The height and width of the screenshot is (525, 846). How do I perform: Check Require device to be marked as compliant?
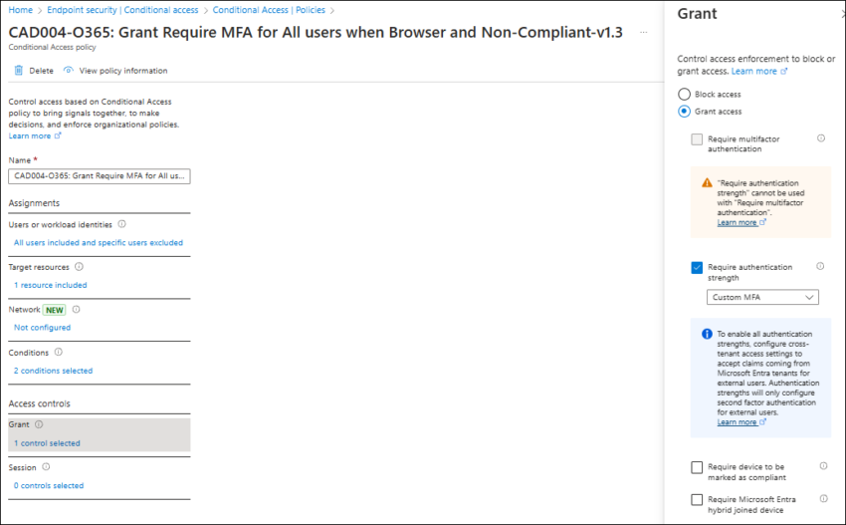click(x=697, y=466)
